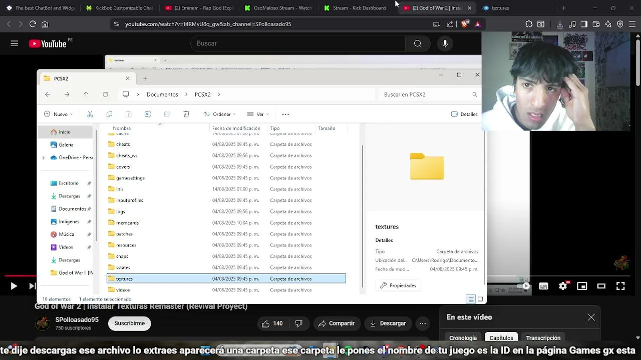Open Brave Wallet icon
Image resolution: width=641 pixels, height=360 pixels.
[x=596, y=24]
